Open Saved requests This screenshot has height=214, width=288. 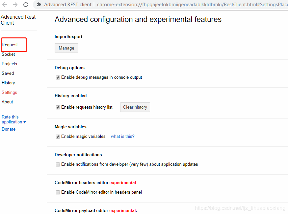[x=8, y=73]
